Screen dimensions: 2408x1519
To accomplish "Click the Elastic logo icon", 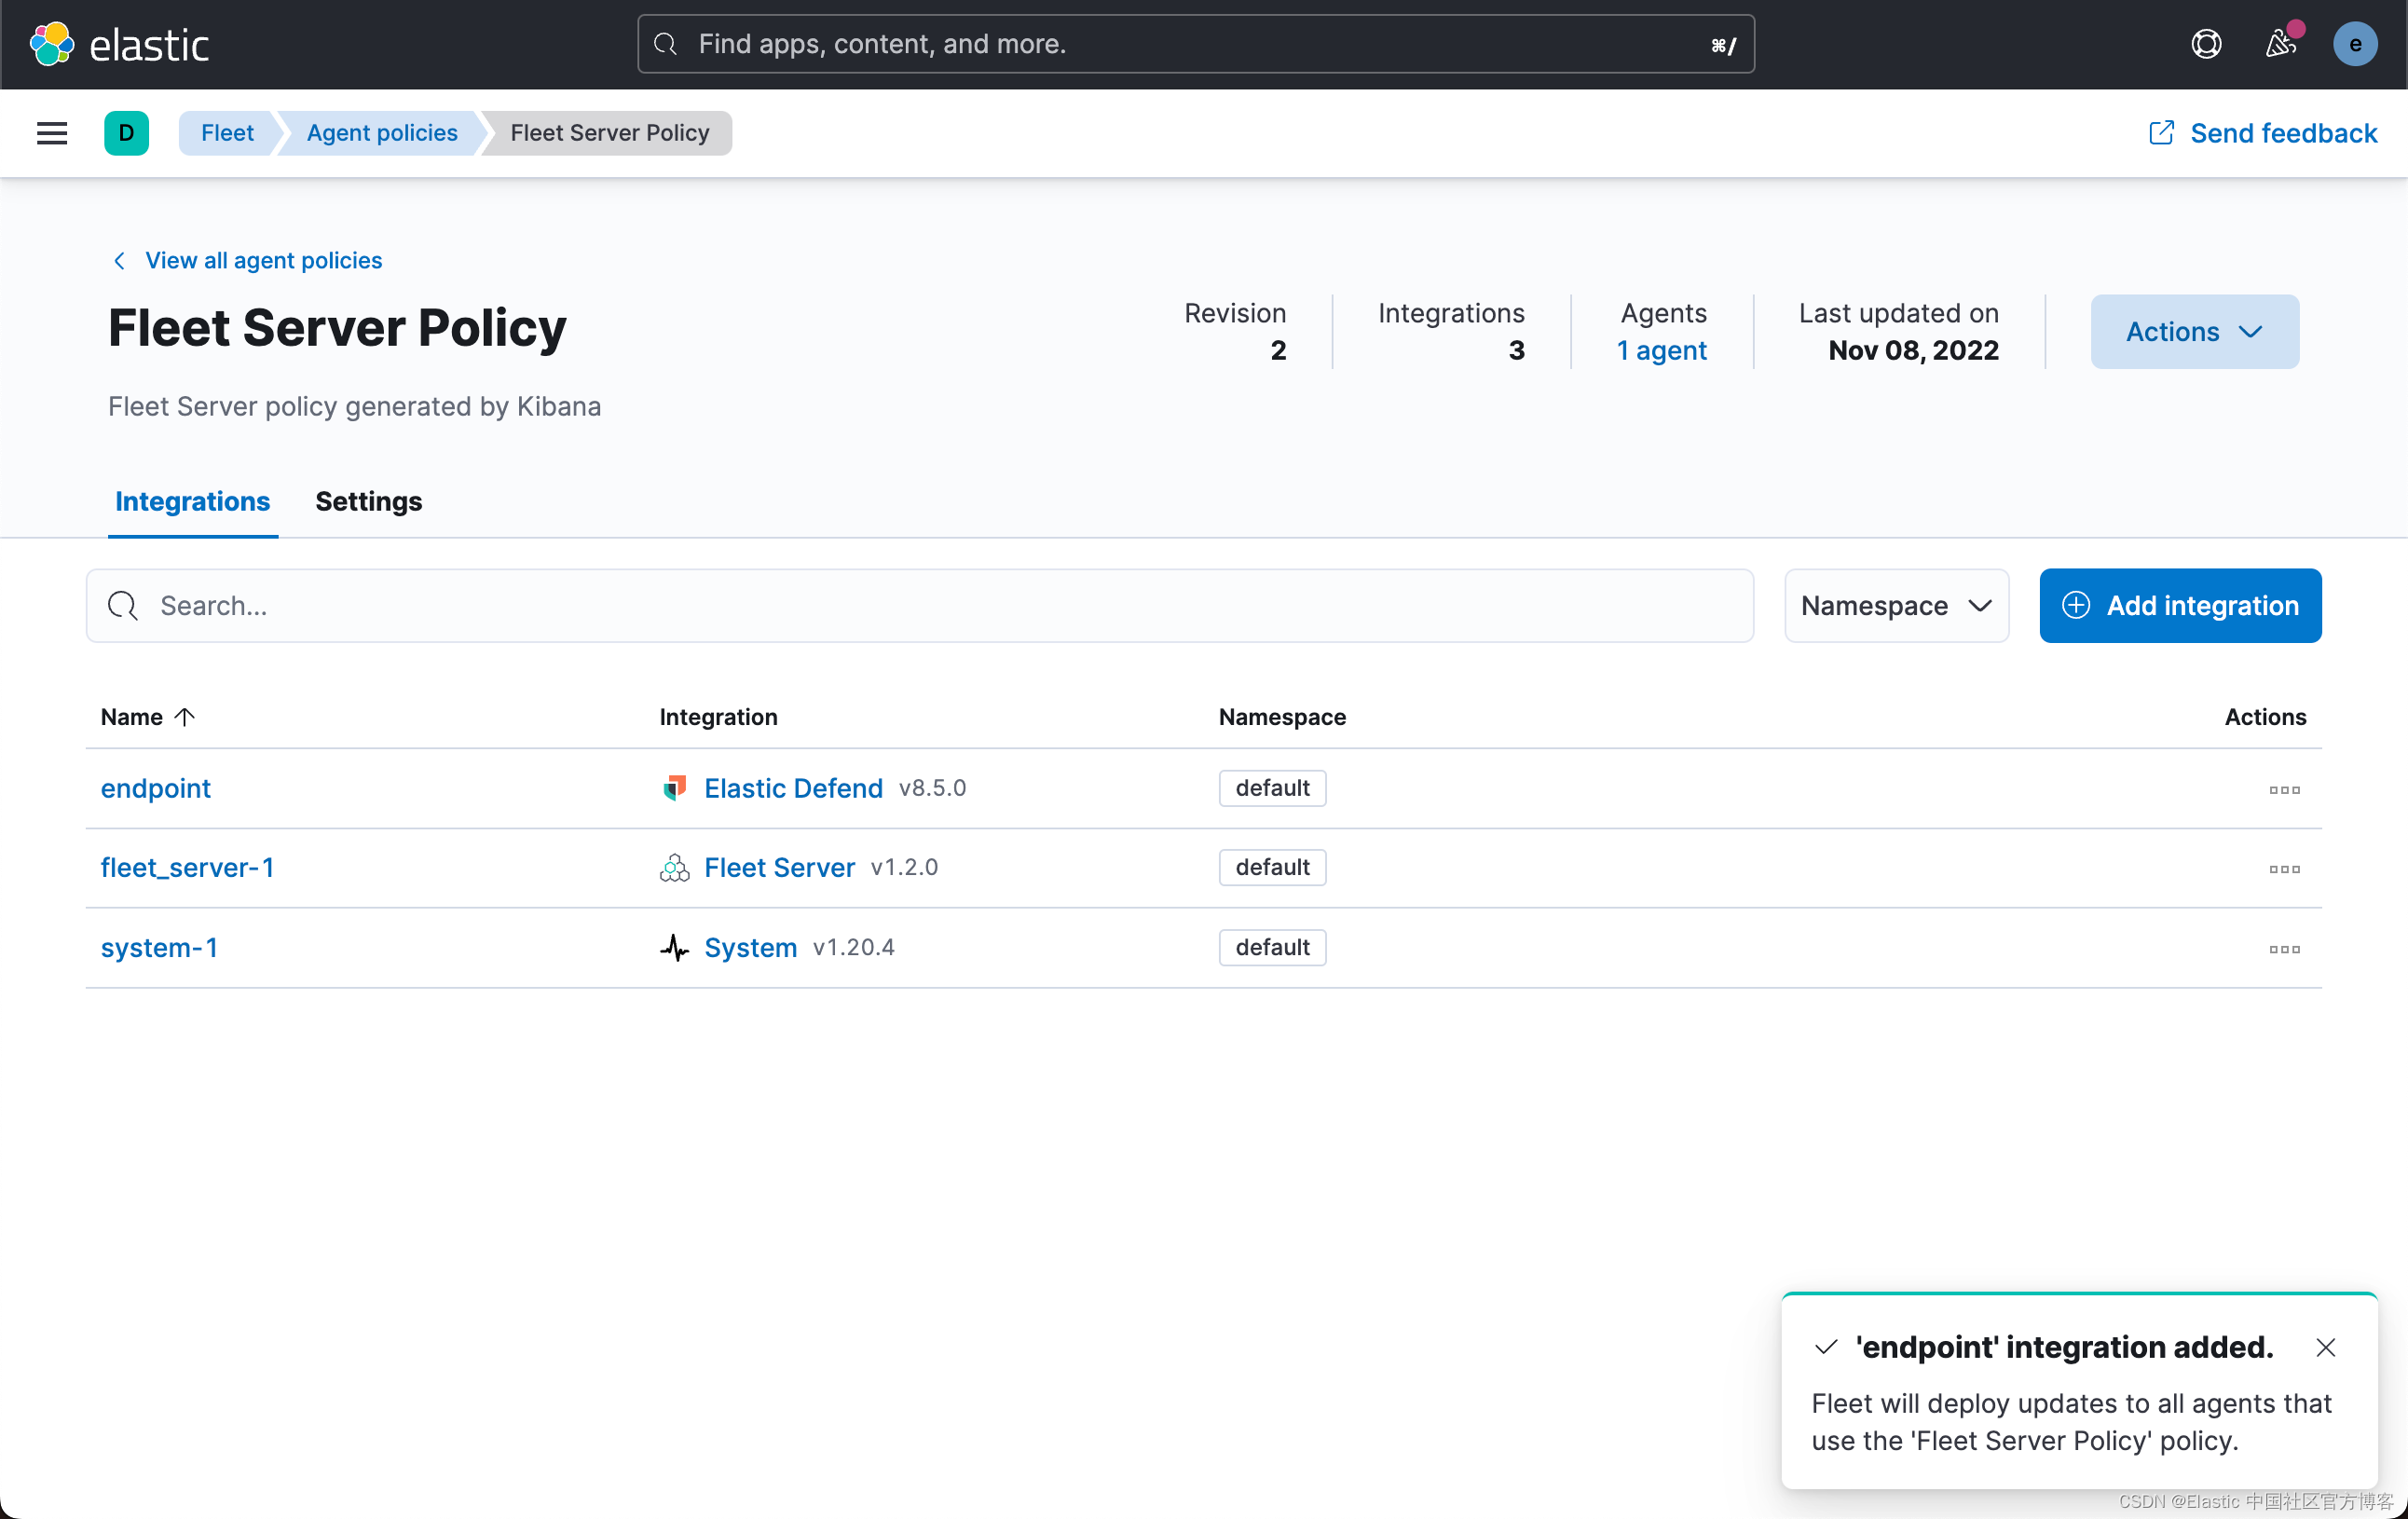I will tap(52, 44).
